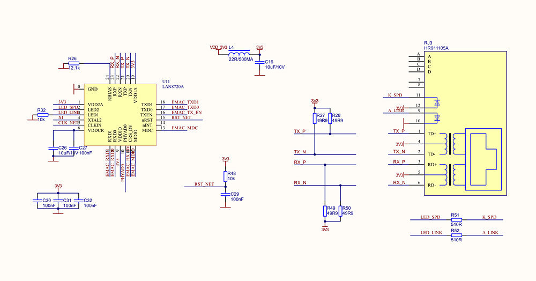
Task: Select the U11 LAN8720A chip body
Action: [120, 115]
